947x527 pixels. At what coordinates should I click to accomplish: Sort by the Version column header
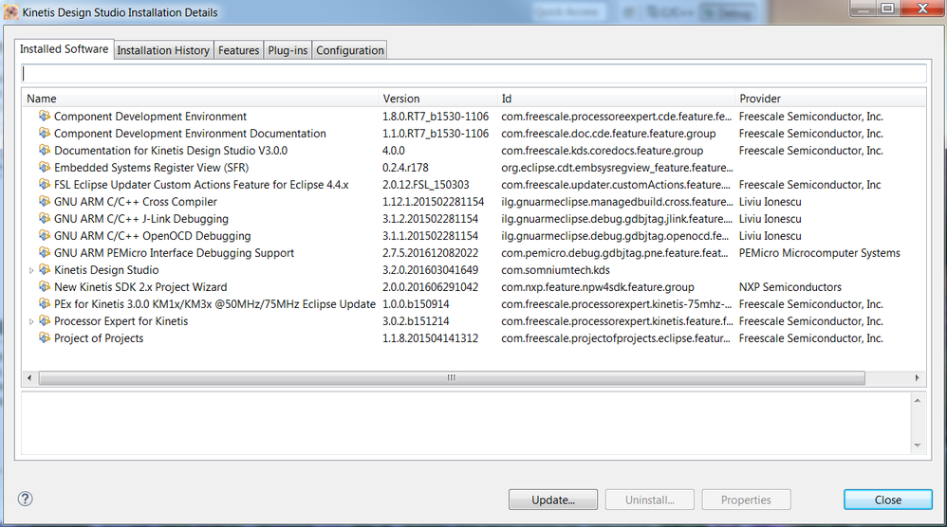437,99
